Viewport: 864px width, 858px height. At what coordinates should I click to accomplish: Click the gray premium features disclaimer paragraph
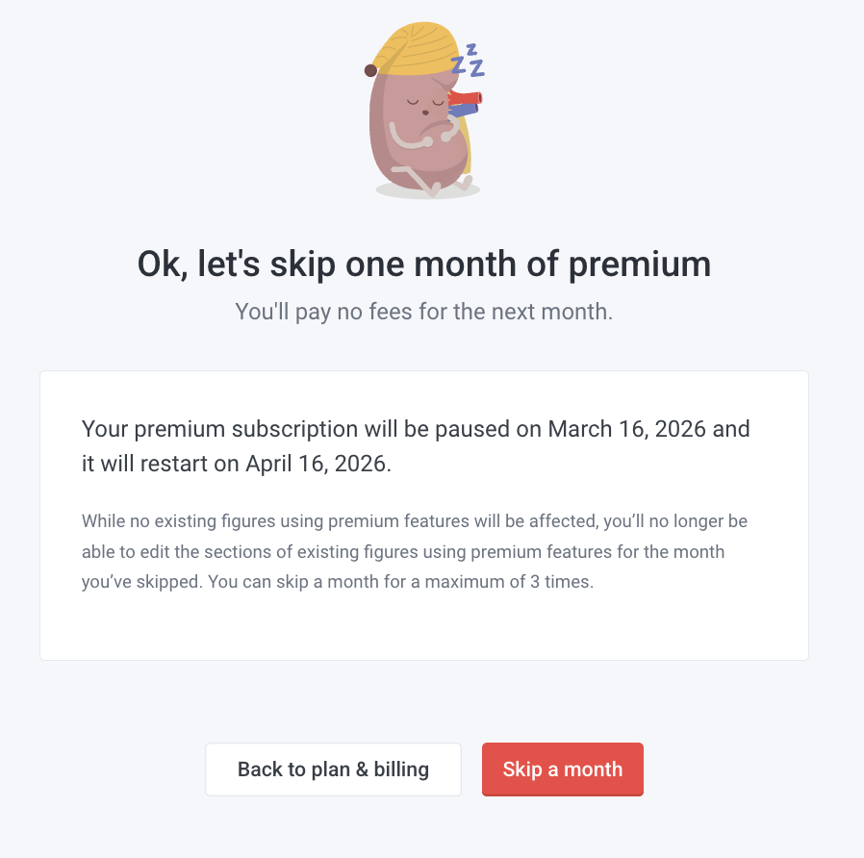pyautogui.click(x=414, y=552)
